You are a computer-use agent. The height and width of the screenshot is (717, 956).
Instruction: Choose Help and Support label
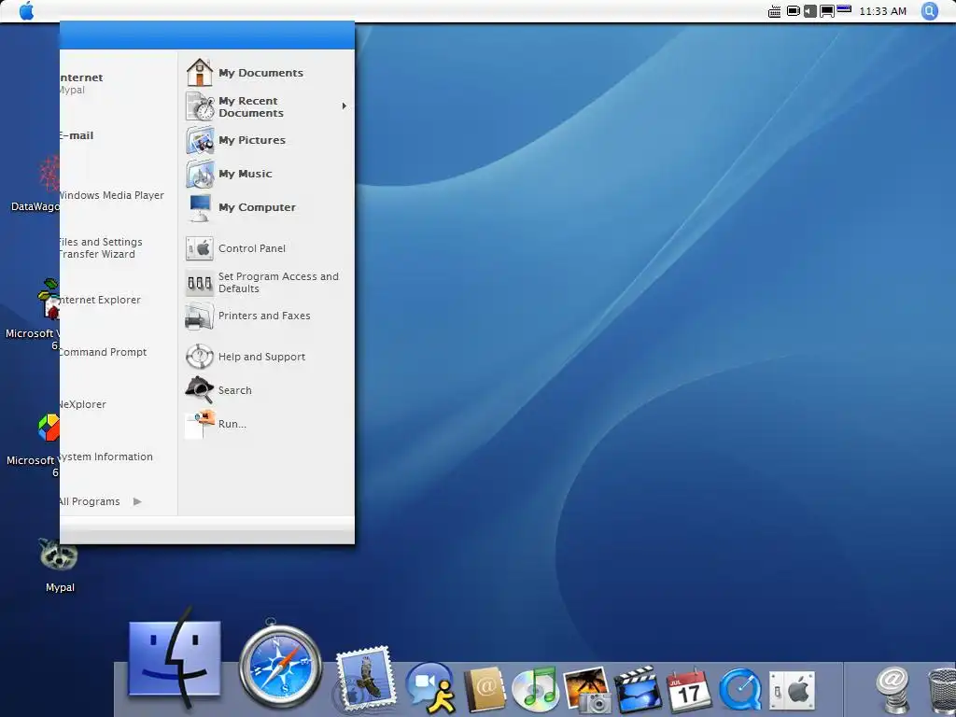coord(261,357)
